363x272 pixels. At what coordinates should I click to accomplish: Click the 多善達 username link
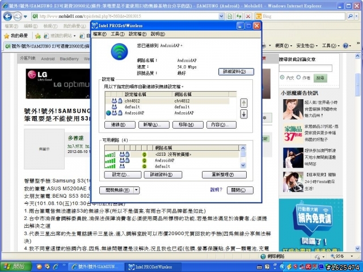(x=75, y=138)
